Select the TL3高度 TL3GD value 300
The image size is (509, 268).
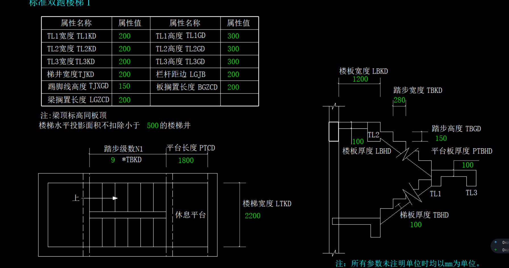(233, 62)
